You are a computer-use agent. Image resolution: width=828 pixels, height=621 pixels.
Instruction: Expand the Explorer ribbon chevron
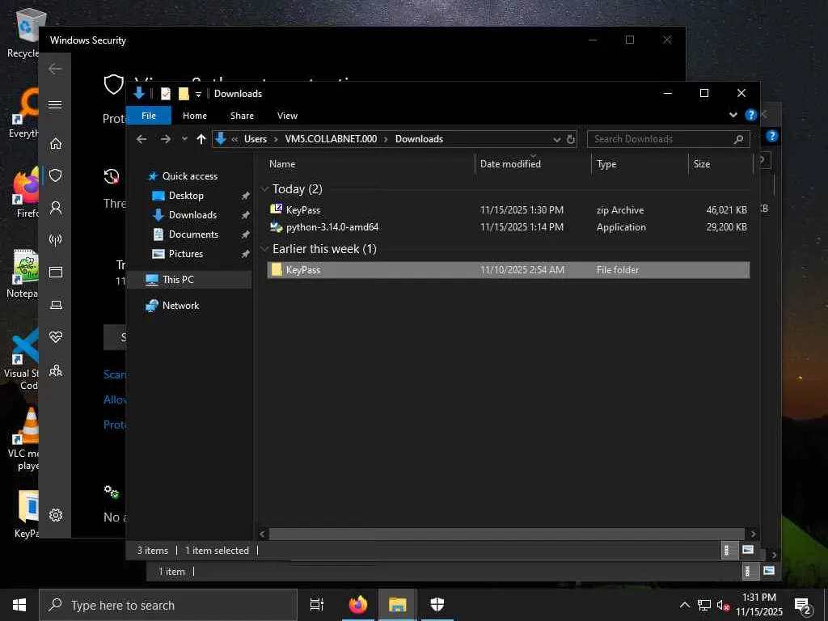coord(733,115)
